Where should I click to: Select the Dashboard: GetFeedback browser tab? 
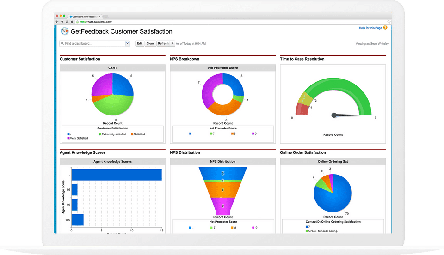coord(84,16)
